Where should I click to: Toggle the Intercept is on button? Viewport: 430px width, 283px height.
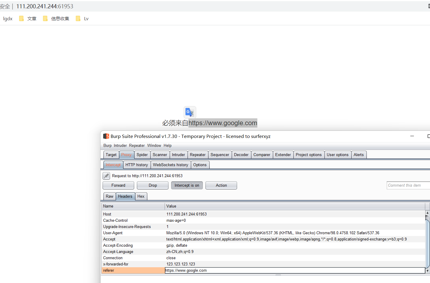click(x=187, y=185)
